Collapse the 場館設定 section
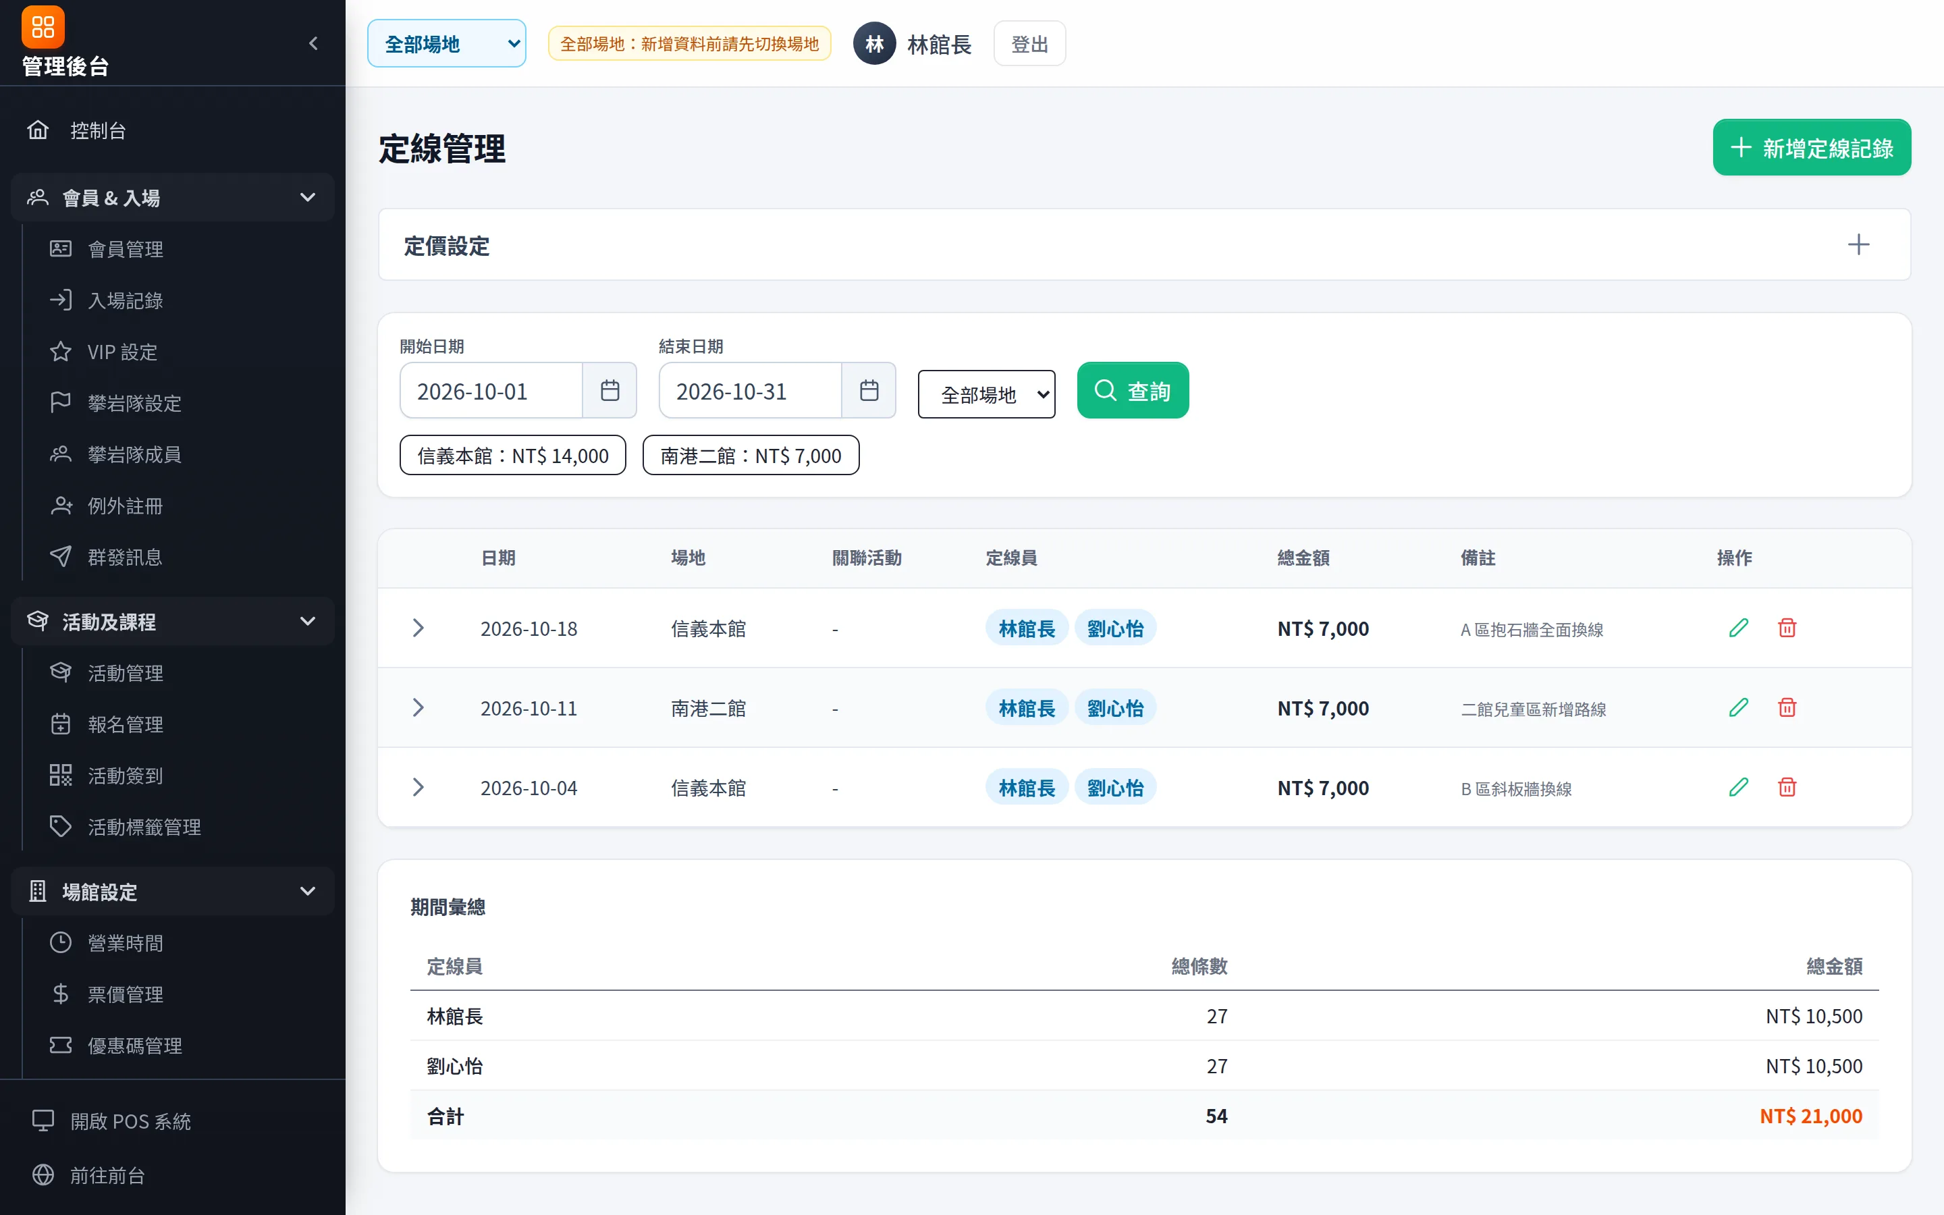 click(x=173, y=892)
